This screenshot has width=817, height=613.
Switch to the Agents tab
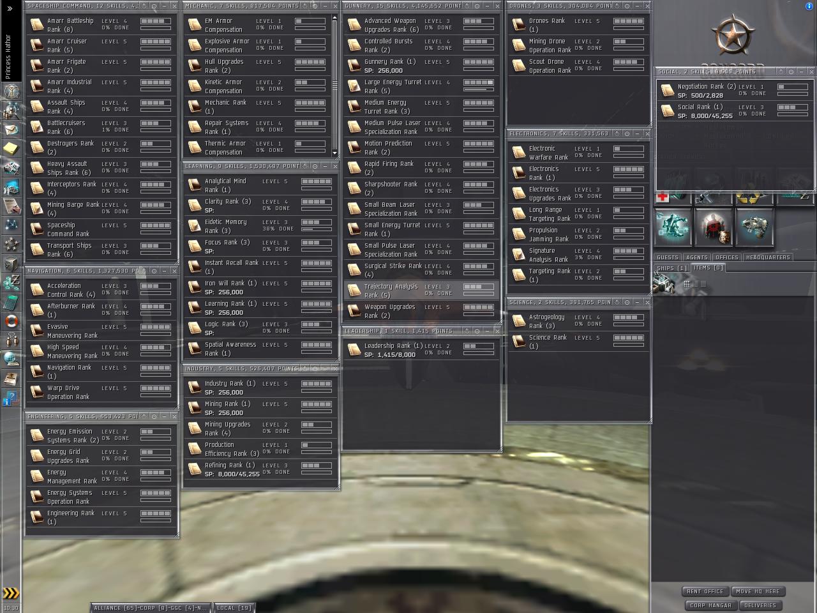[697, 257]
